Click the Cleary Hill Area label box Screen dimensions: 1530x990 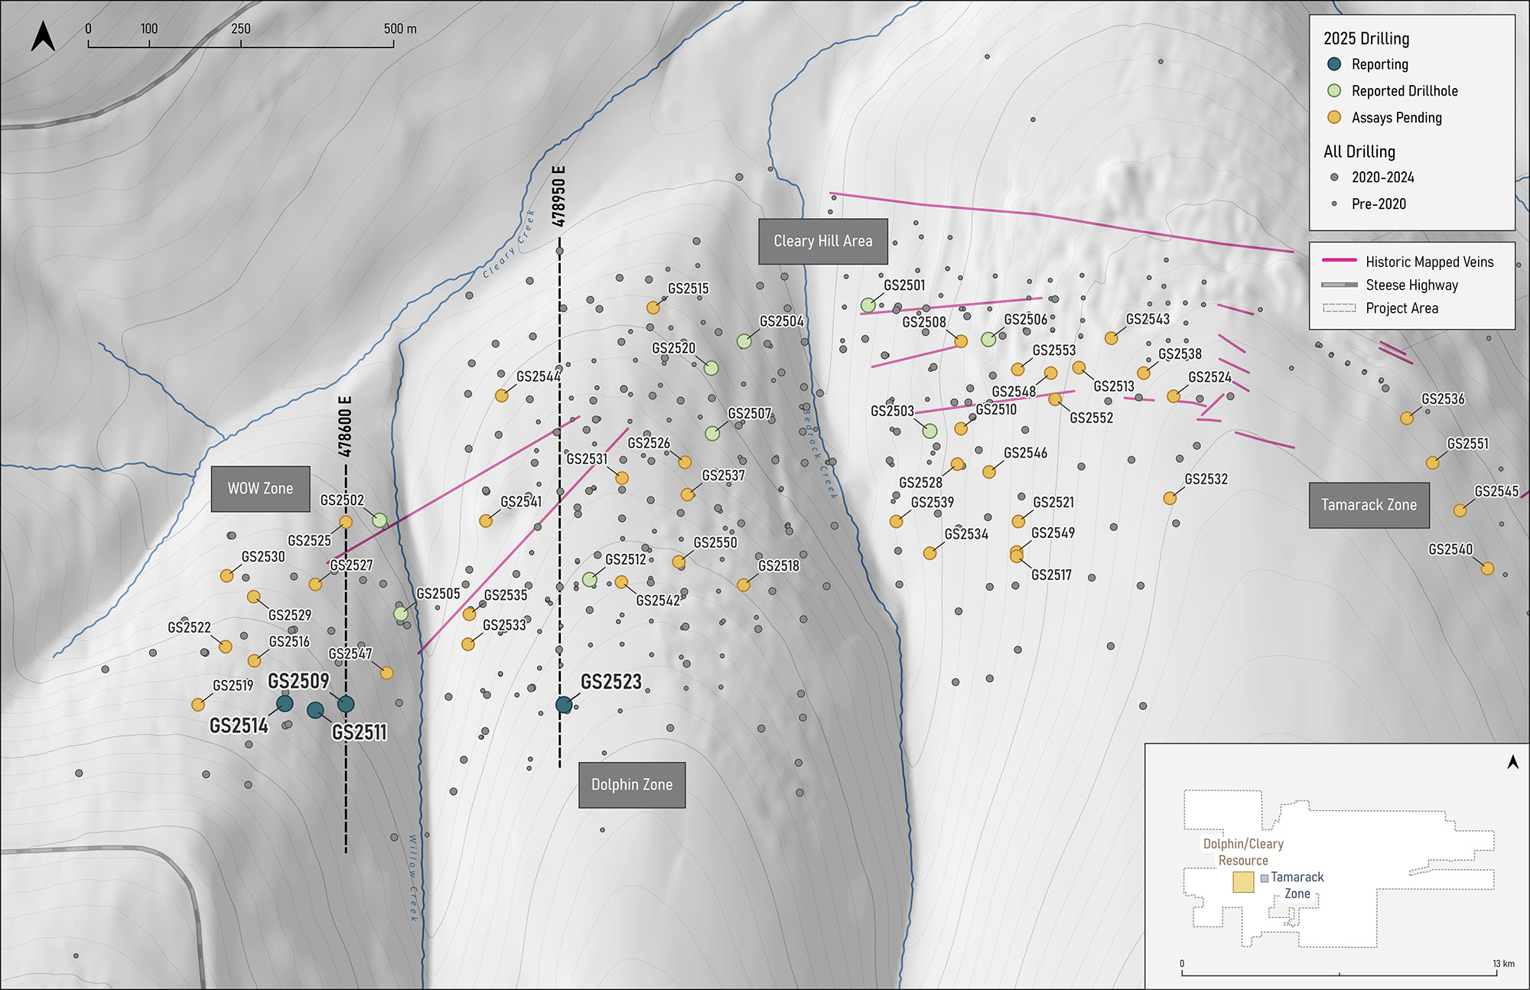click(823, 242)
